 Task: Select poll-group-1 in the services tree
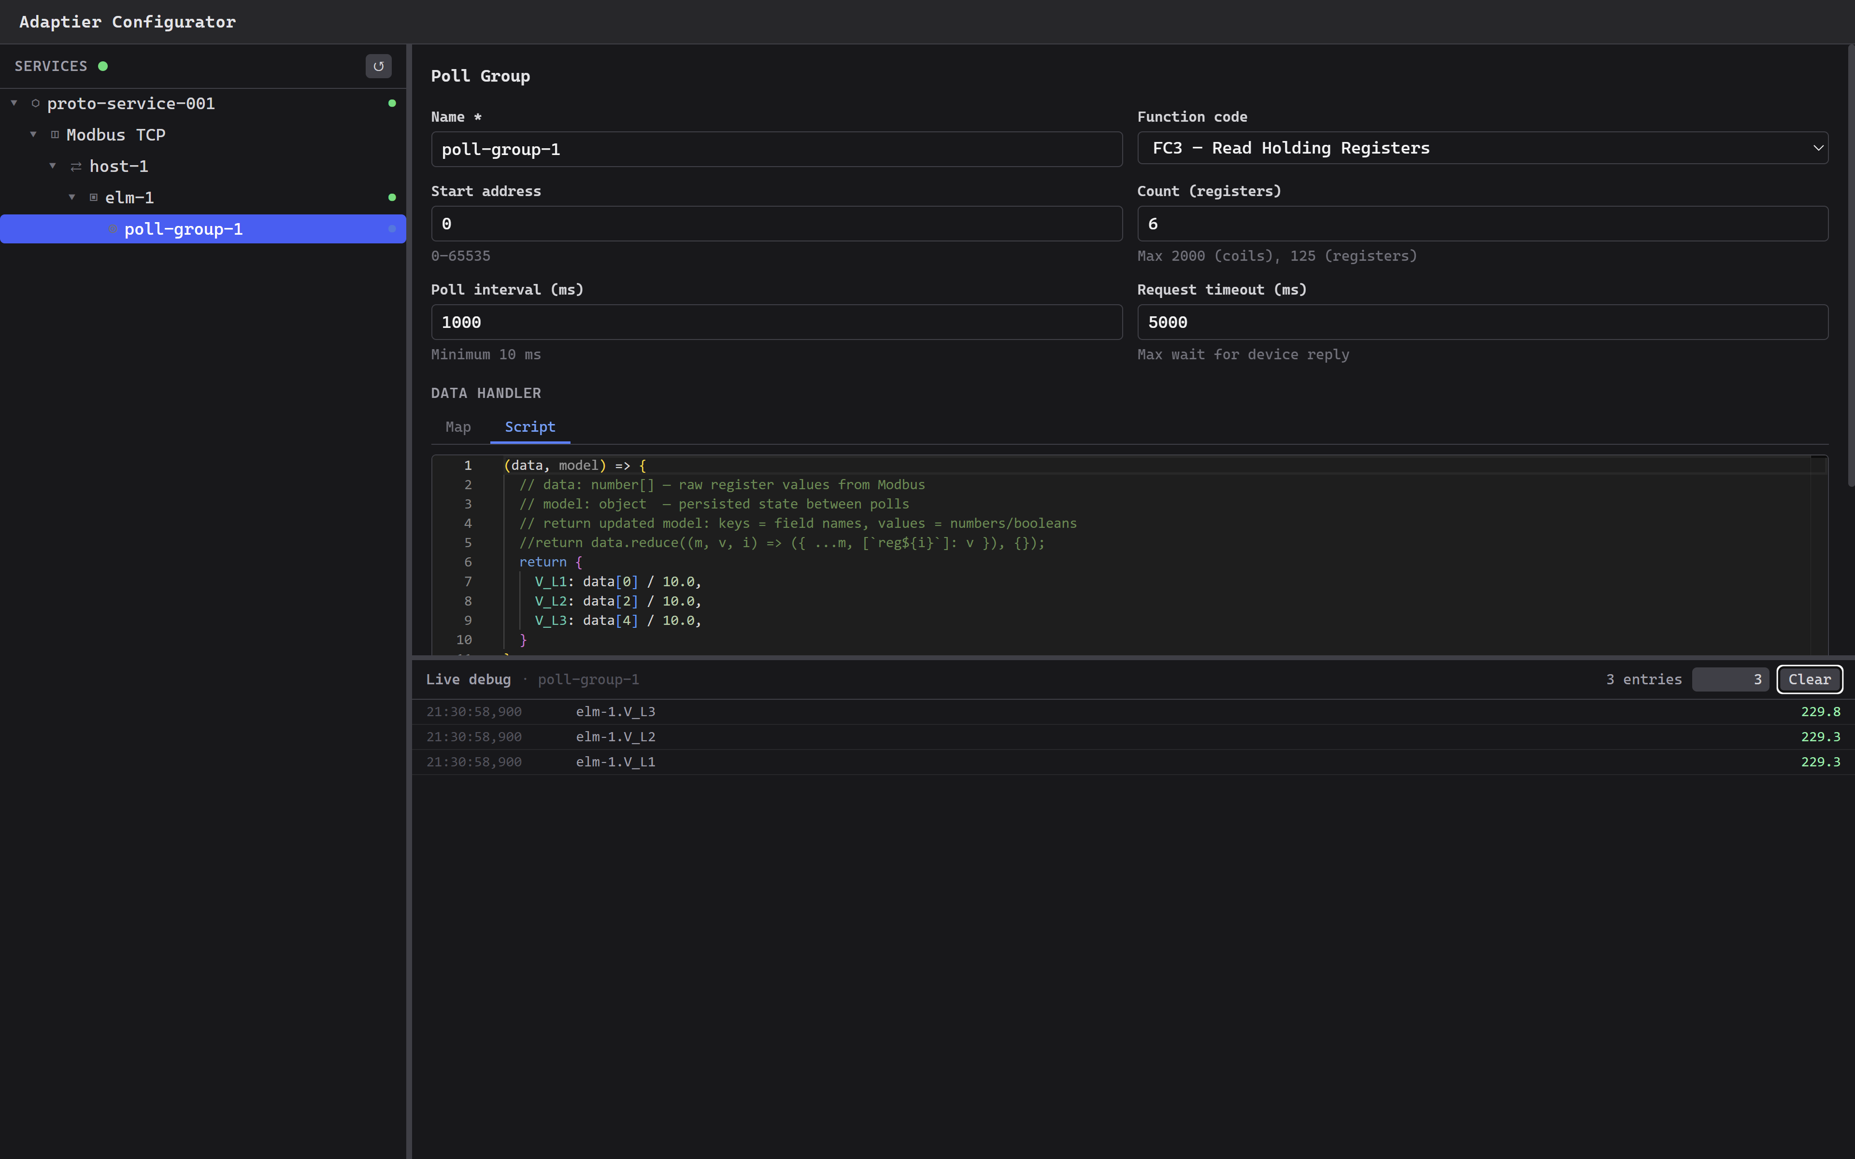pyautogui.click(x=184, y=228)
